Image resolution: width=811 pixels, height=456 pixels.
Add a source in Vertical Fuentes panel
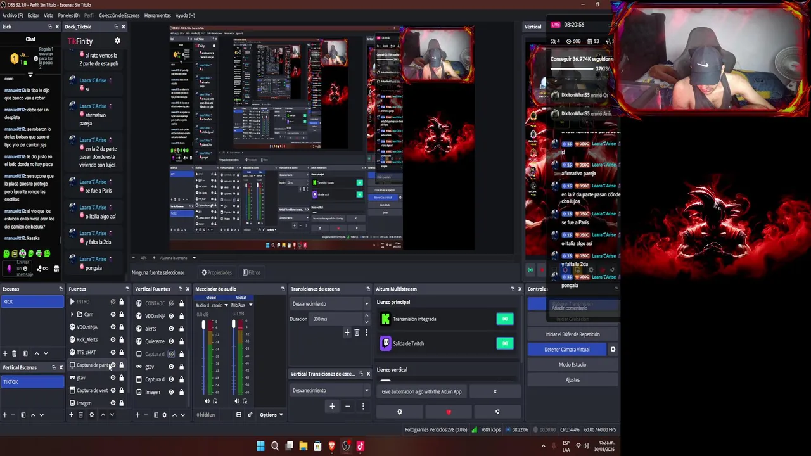[137, 415]
